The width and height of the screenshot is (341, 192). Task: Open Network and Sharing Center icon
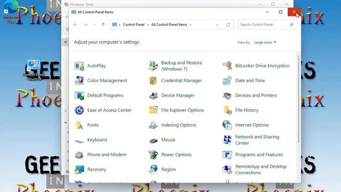(x=227, y=140)
